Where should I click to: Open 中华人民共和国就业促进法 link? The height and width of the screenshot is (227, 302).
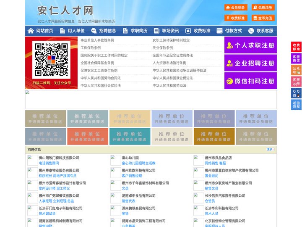click(x=173, y=78)
